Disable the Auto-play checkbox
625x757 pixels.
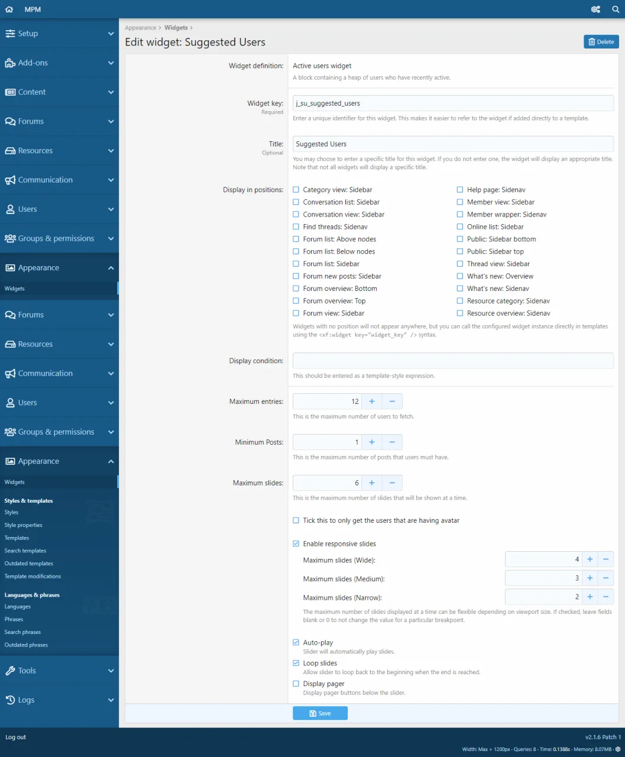tap(296, 643)
